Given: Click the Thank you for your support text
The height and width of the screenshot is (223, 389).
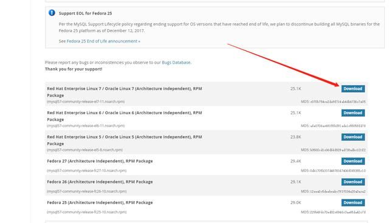Looking at the screenshot, I should coord(74,69).
